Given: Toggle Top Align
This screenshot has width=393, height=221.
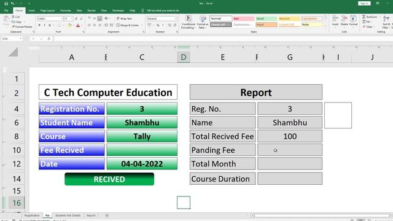Looking at the screenshot, I should 89,18.
